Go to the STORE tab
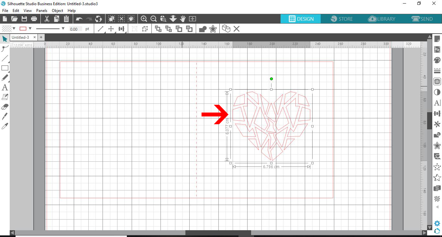Image resolution: width=442 pixels, height=237 pixels. (x=342, y=19)
